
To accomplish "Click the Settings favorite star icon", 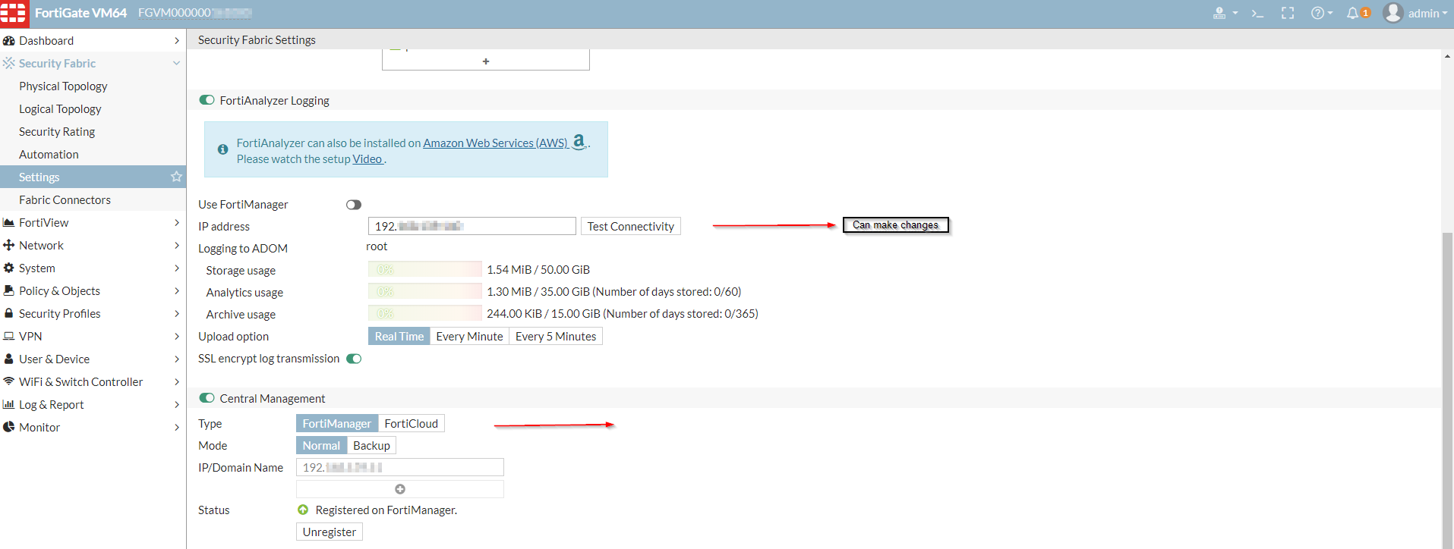I will tap(176, 177).
